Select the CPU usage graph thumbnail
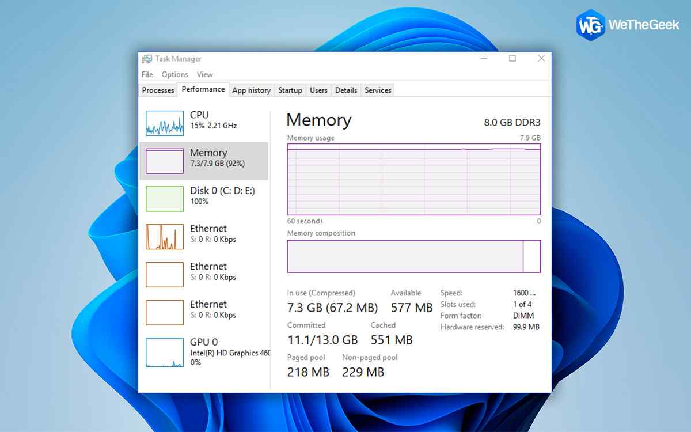 pyautogui.click(x=165, y=123)
